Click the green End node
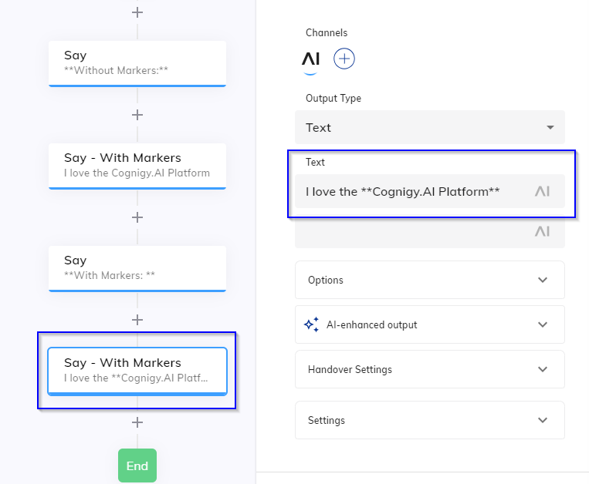Screen dimensions: 589x484 (137, 466)
